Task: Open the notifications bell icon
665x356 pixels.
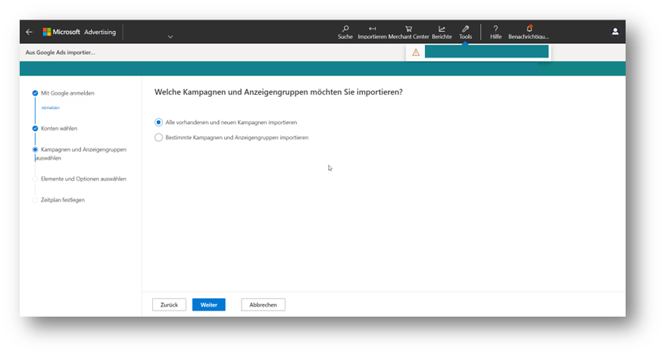Action: coord(529,30)
